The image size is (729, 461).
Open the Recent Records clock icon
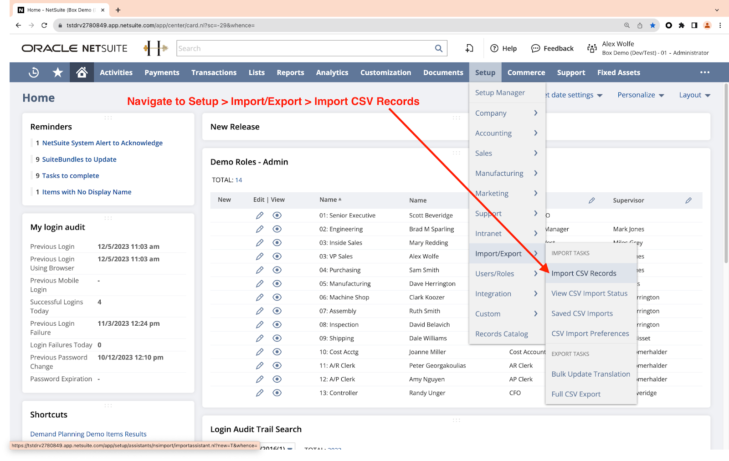click(x=34, y=72)
